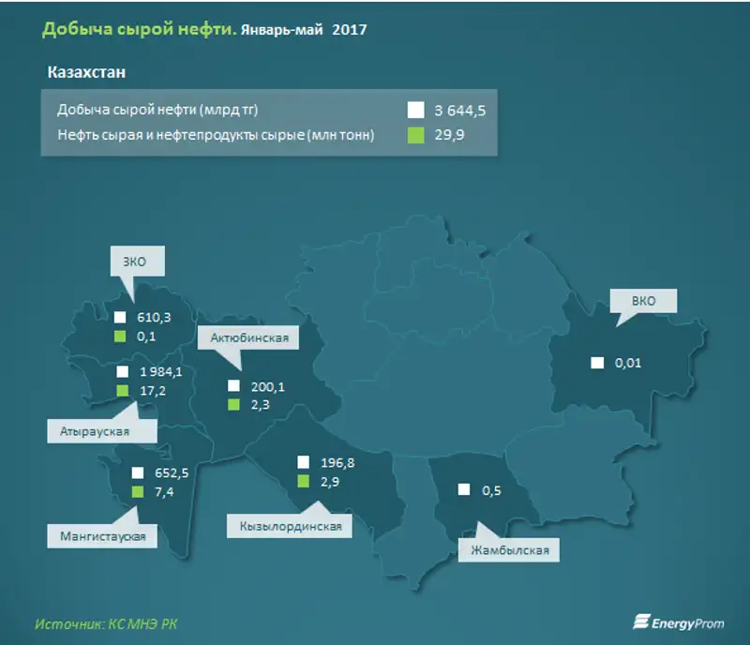Click green square next to 2,9
750x645 pixels.
(303, 481)
